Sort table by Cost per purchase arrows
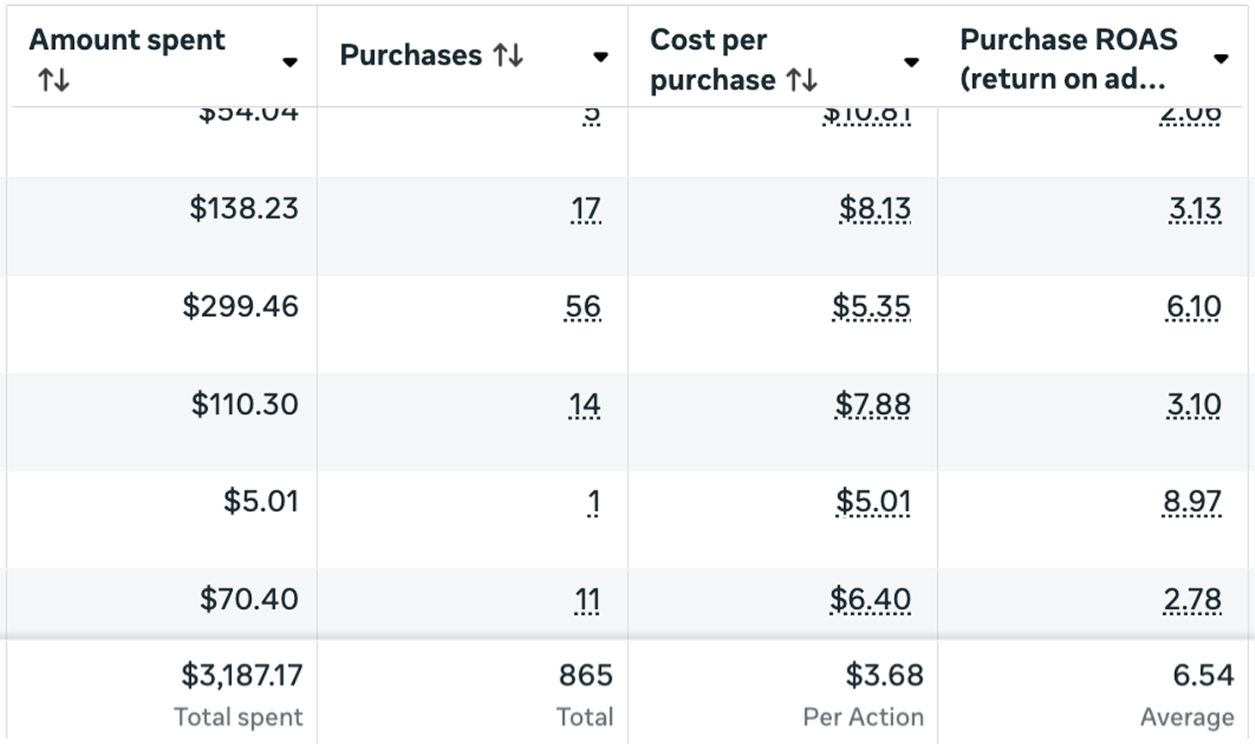The image size is (1255, 744). (x=801, y=81)
